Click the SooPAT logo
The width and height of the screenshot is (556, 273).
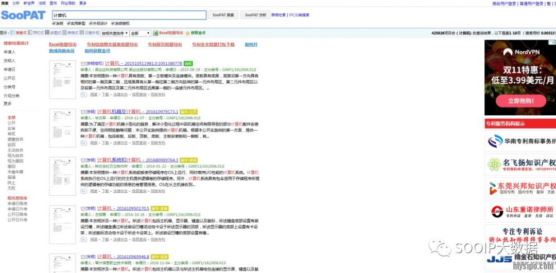[x=23, y=15]
